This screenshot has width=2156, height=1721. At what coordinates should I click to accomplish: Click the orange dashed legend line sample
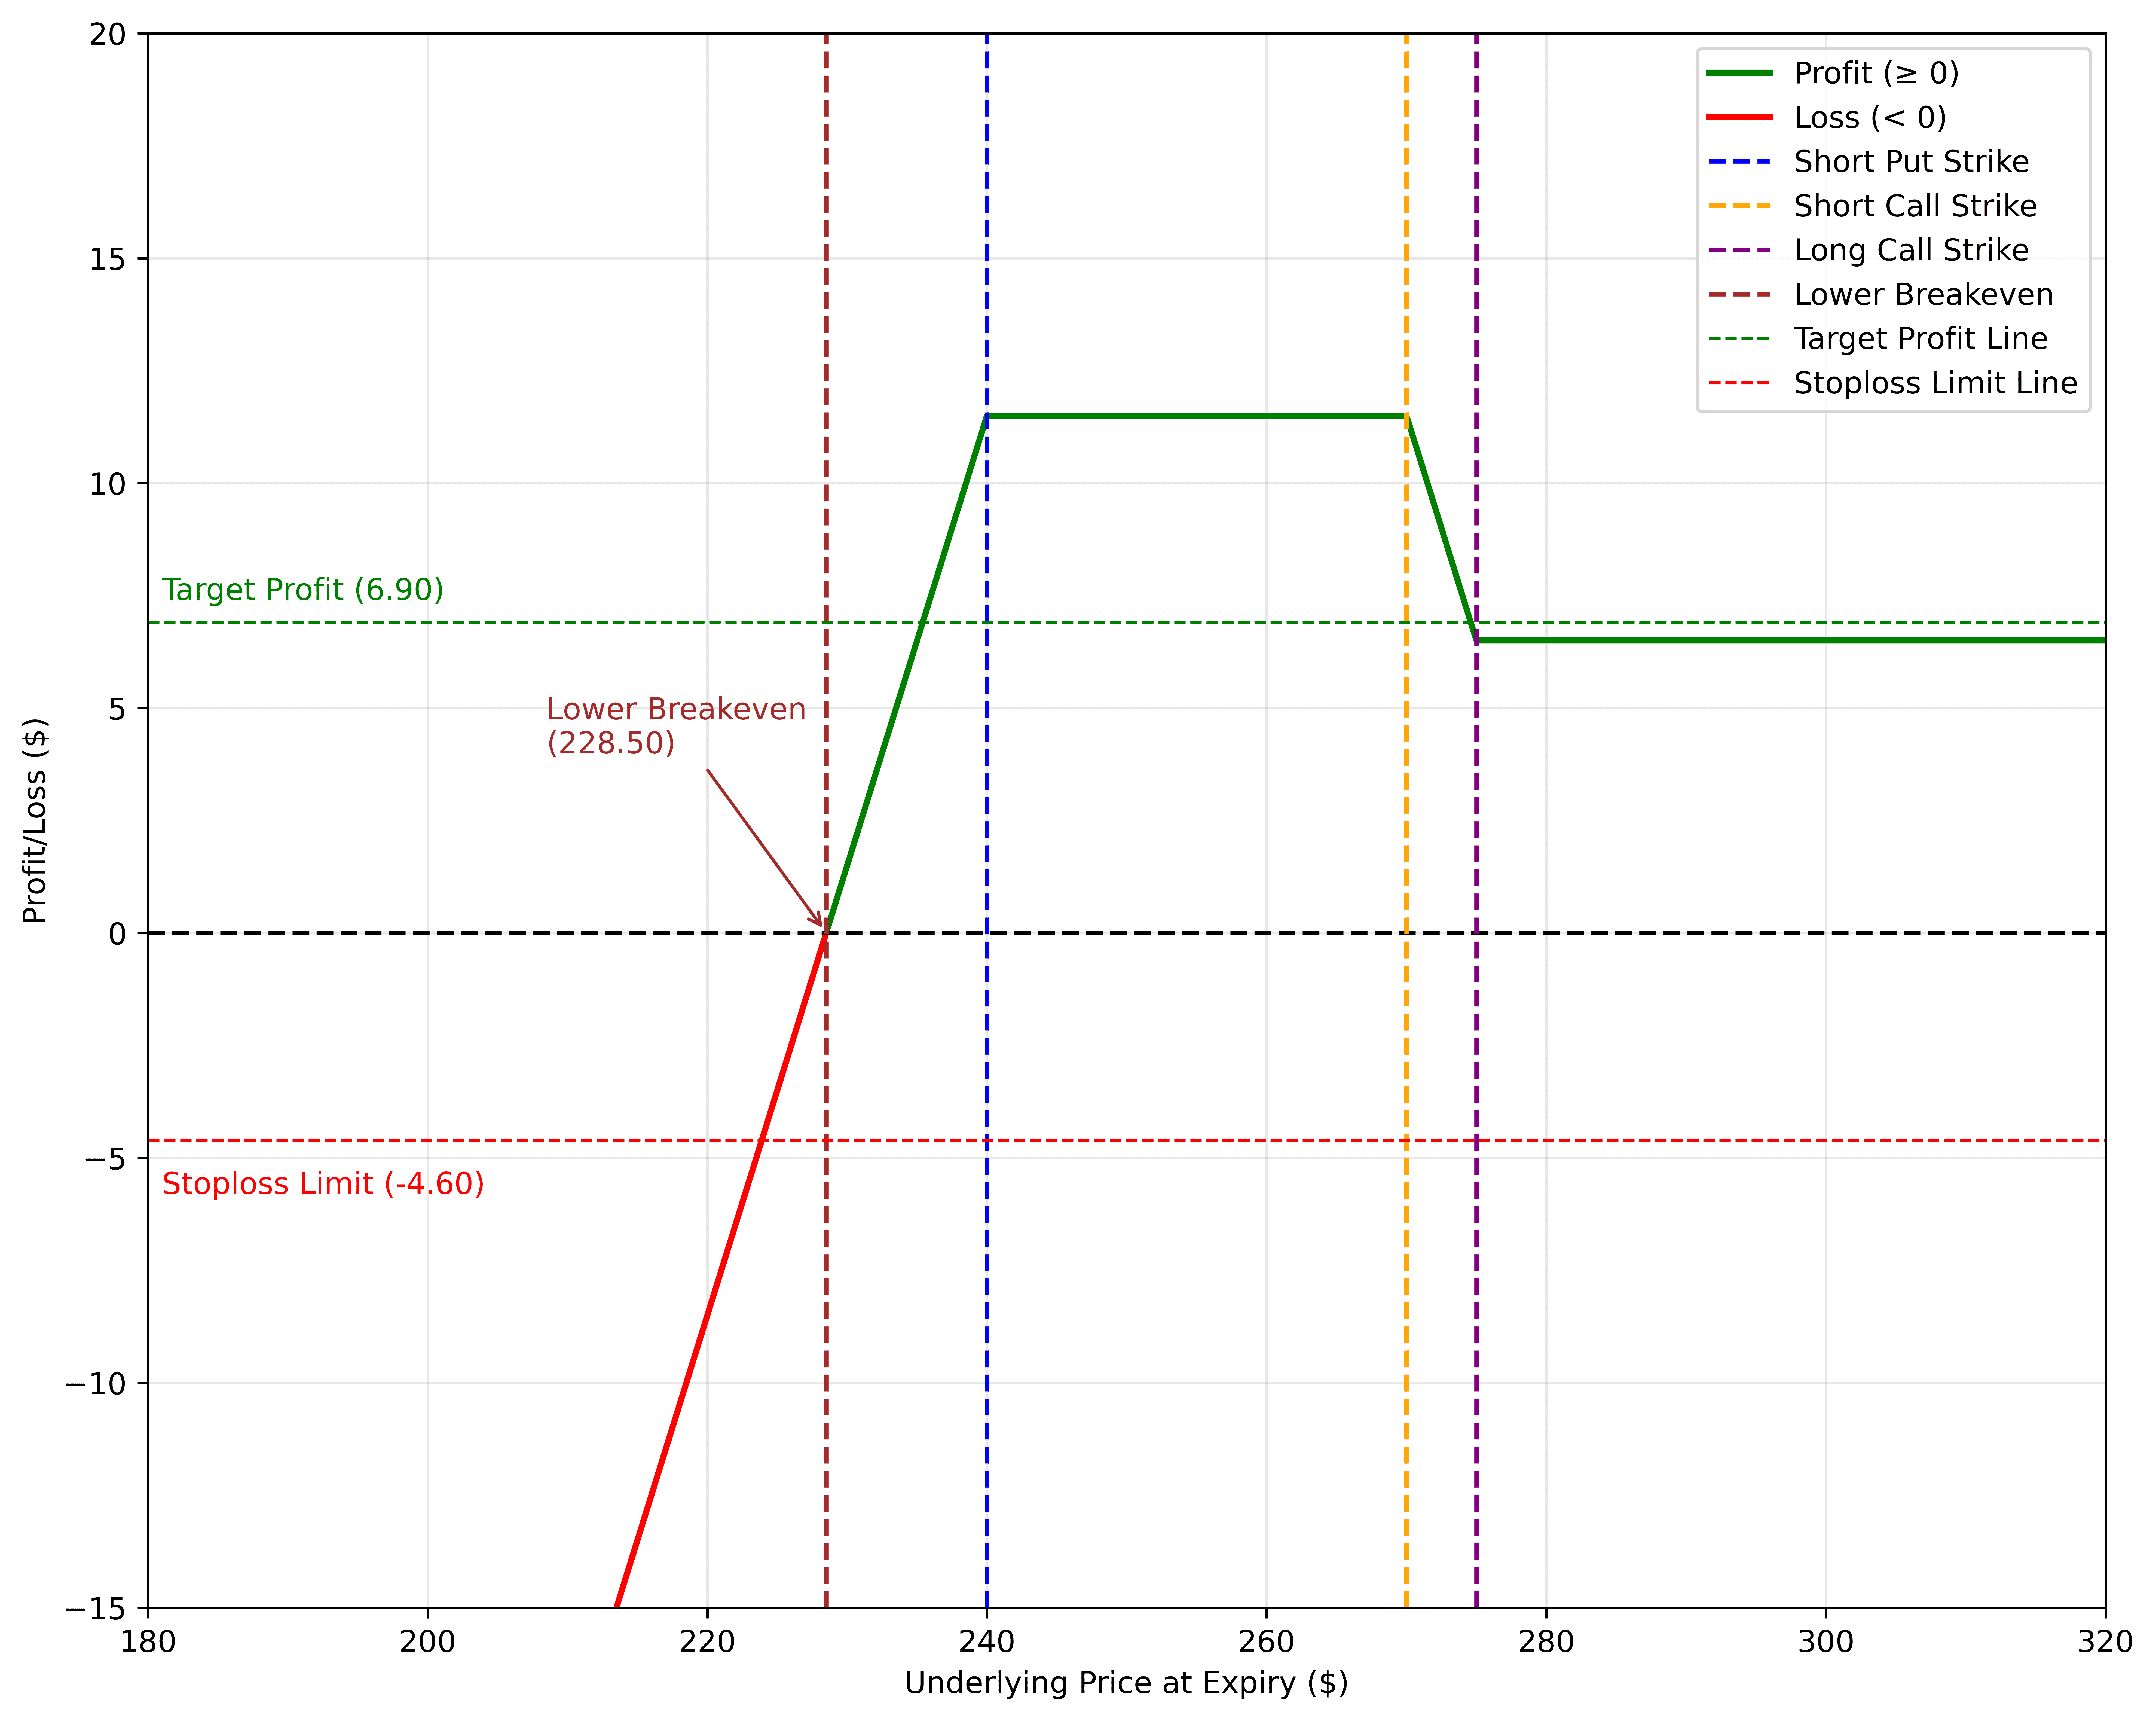[1739, 206]
